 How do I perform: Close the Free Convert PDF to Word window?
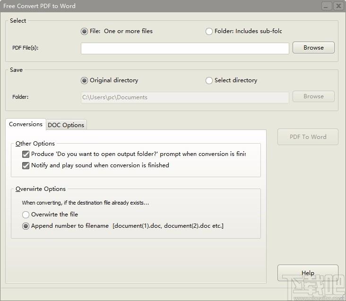[x=338, y=6]
